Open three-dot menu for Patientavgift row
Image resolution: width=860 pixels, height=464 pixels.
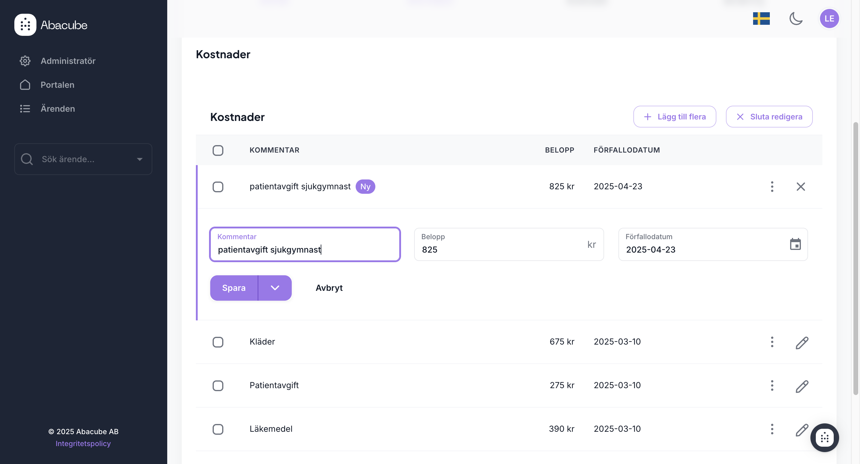click(x=772, y=385)
